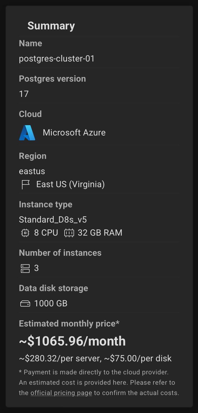Click the server stack instances icon

click(x=25, y=268)
